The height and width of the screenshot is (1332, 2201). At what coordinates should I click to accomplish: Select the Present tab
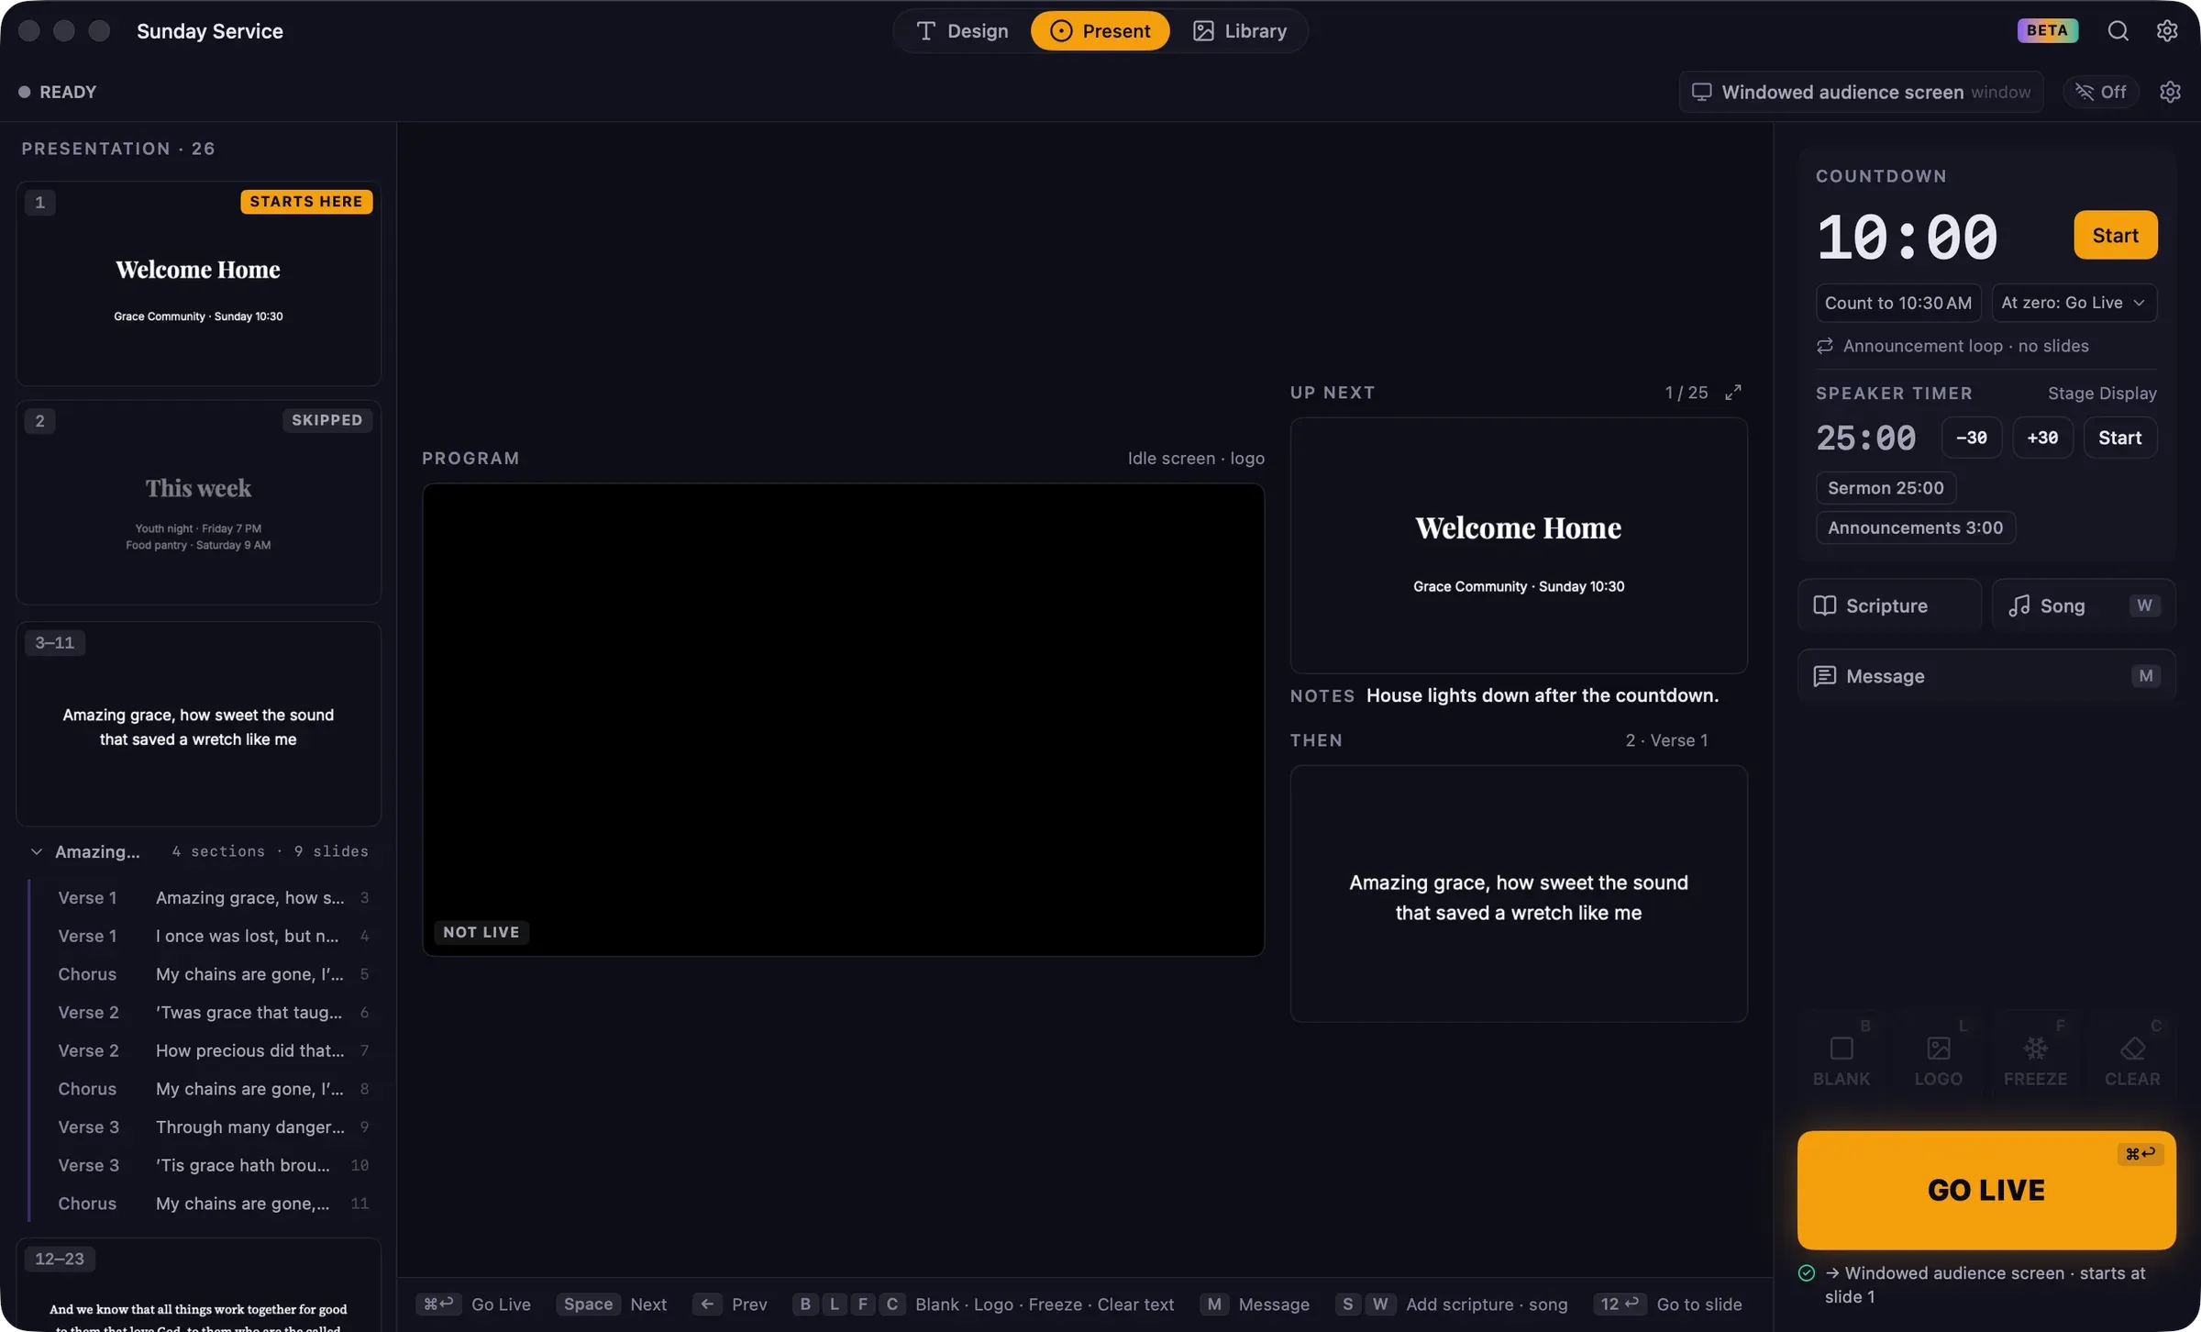pos(1100,31)
